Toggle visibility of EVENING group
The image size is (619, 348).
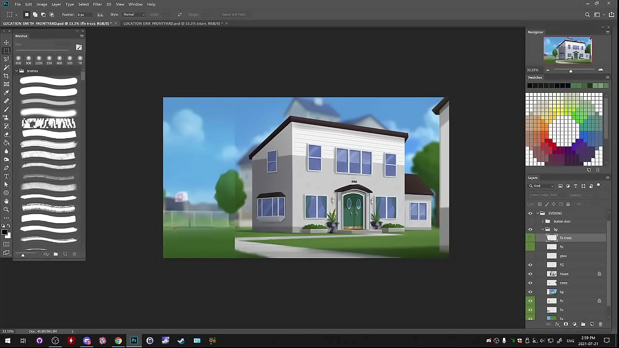530,213
